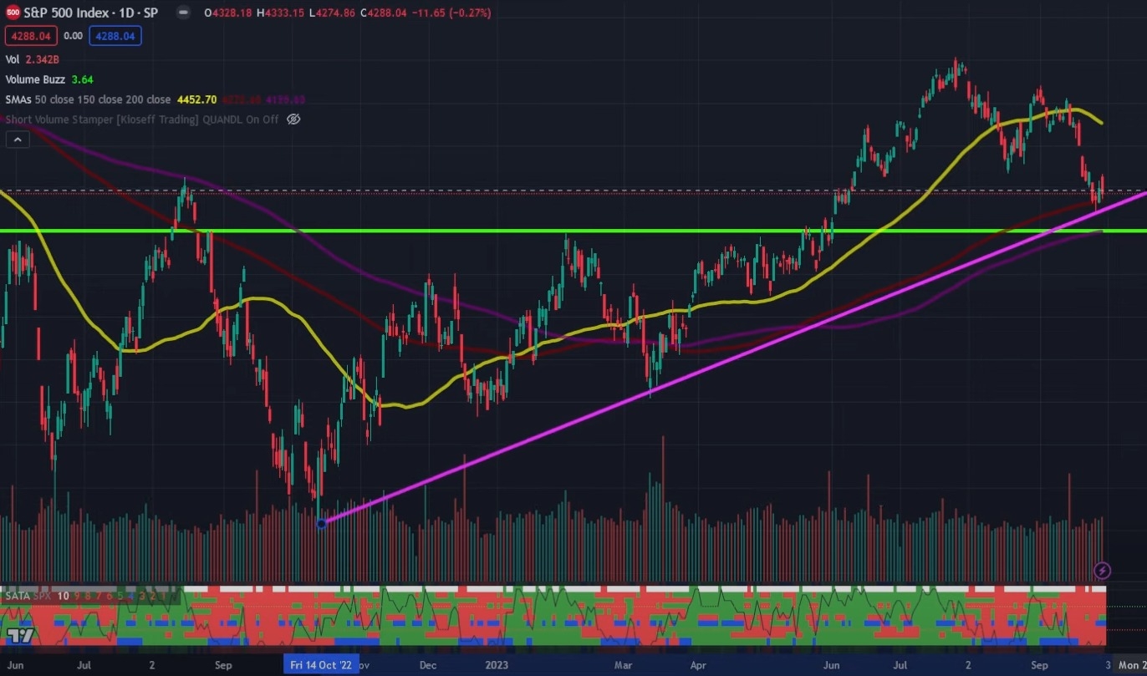Viewport: 1147px width, 676px height.
Task: Select the SMAs indicator legend
Action: (88, 99)
